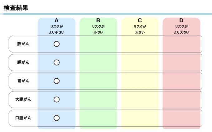Select the 大腸がん row label
Image resolution: width=212 pixels, height=132 pixels.
(x=23, y=99)
